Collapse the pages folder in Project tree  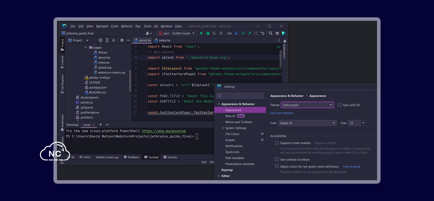tap(86, 47)
